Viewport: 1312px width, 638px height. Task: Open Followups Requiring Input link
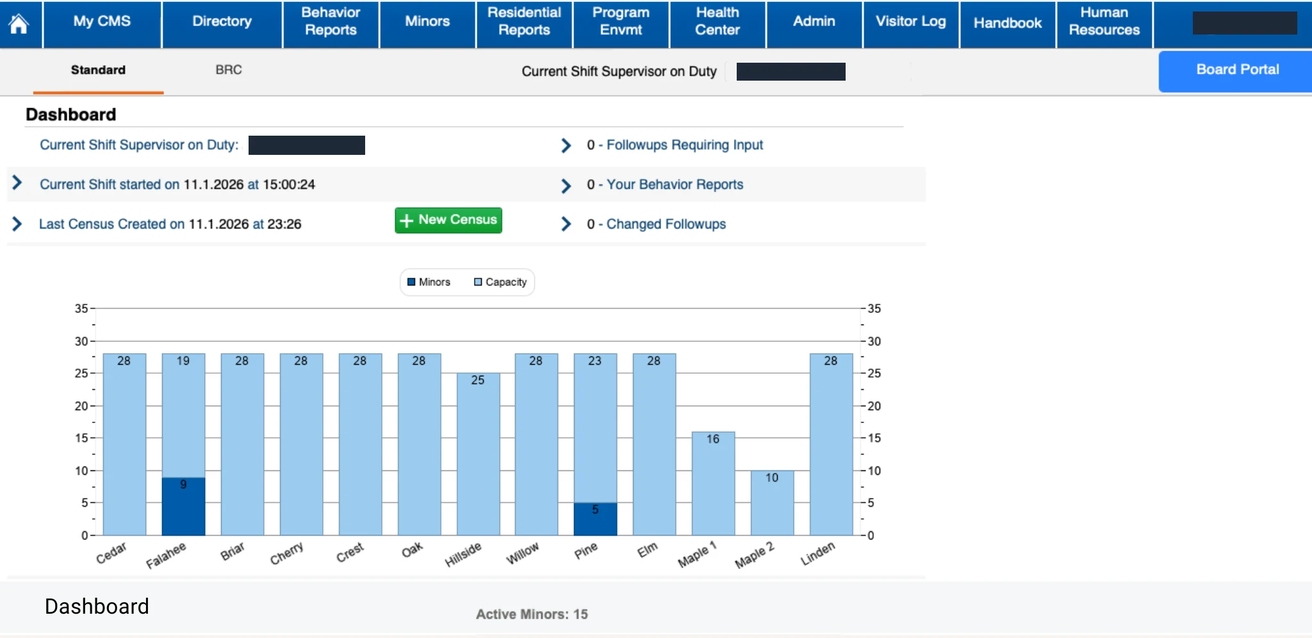tap(684, 145)
